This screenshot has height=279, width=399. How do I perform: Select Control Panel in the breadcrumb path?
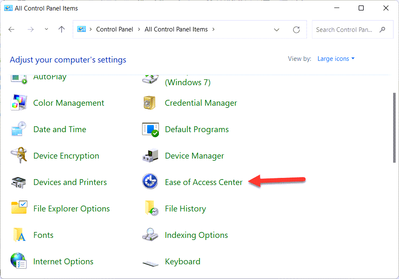(114, 29)
